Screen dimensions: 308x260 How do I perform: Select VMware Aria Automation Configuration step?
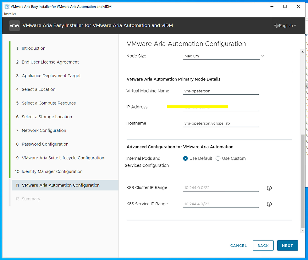[x=65, y=185]
